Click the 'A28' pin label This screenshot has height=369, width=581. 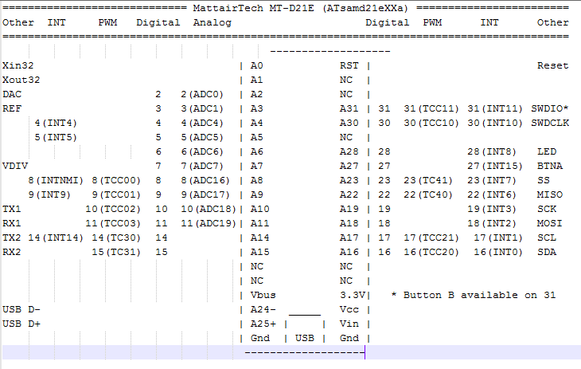pos(349,152)
